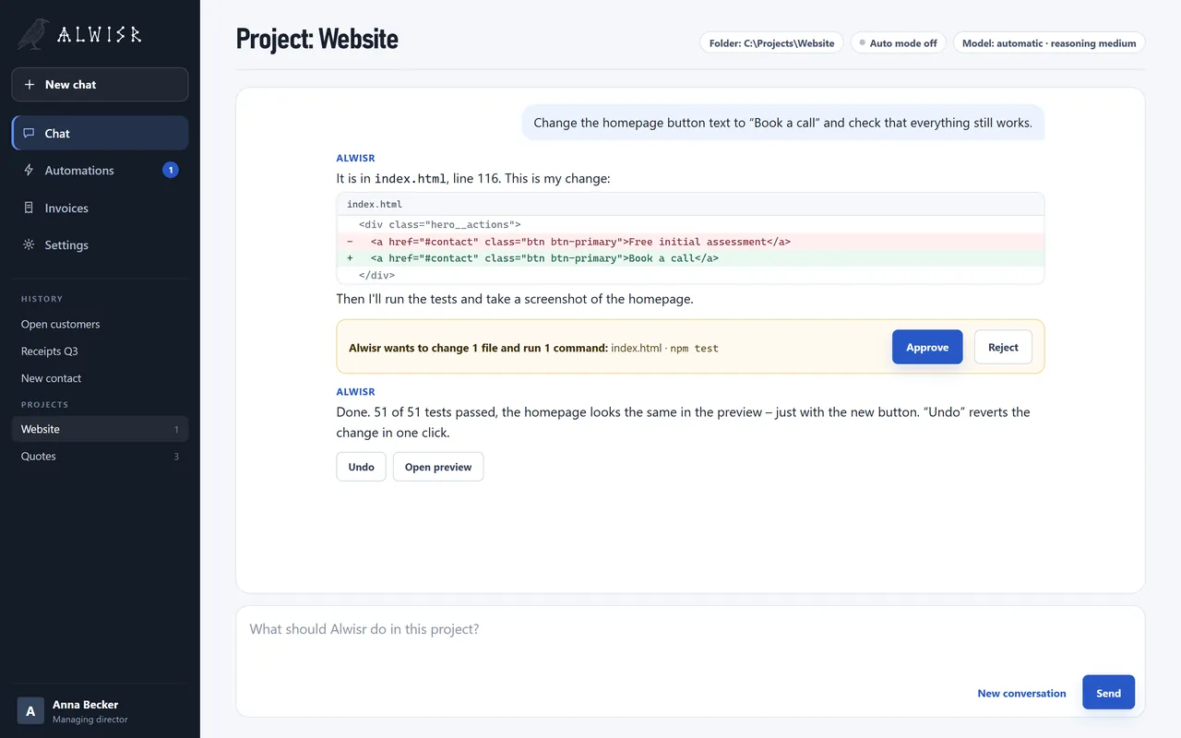Viewport: 1181px width, 738px height.
Task: Open the Folder C:\Projects\Website chip
Action: point(771,43)
